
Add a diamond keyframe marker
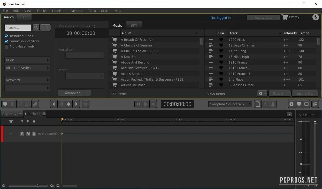tap(69, 104)
